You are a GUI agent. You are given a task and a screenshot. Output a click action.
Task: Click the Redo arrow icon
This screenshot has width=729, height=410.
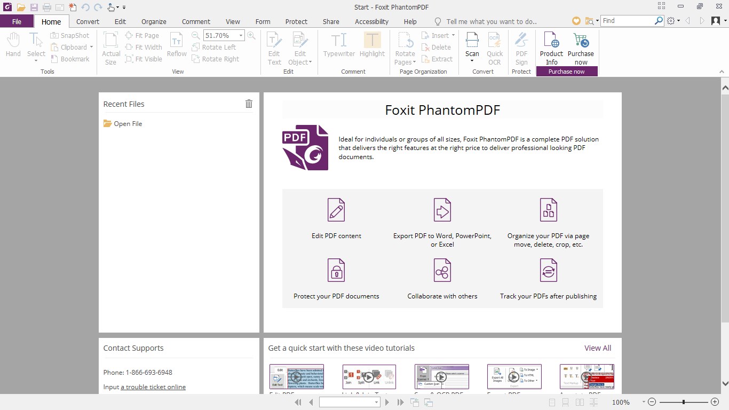[98, 7]
